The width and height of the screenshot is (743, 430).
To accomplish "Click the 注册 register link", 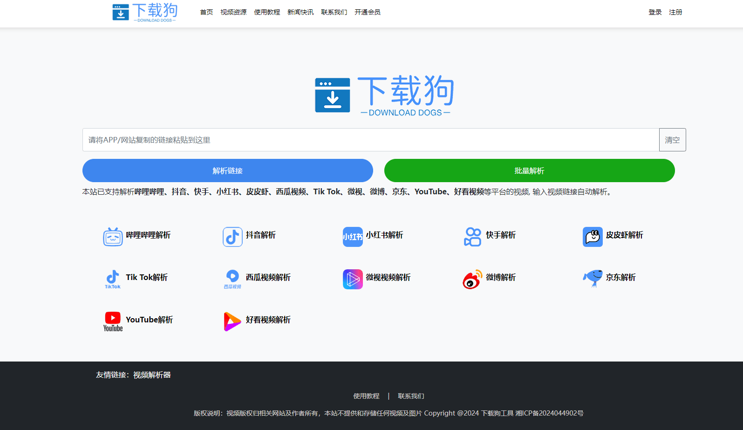I will [x=675, y=12].
